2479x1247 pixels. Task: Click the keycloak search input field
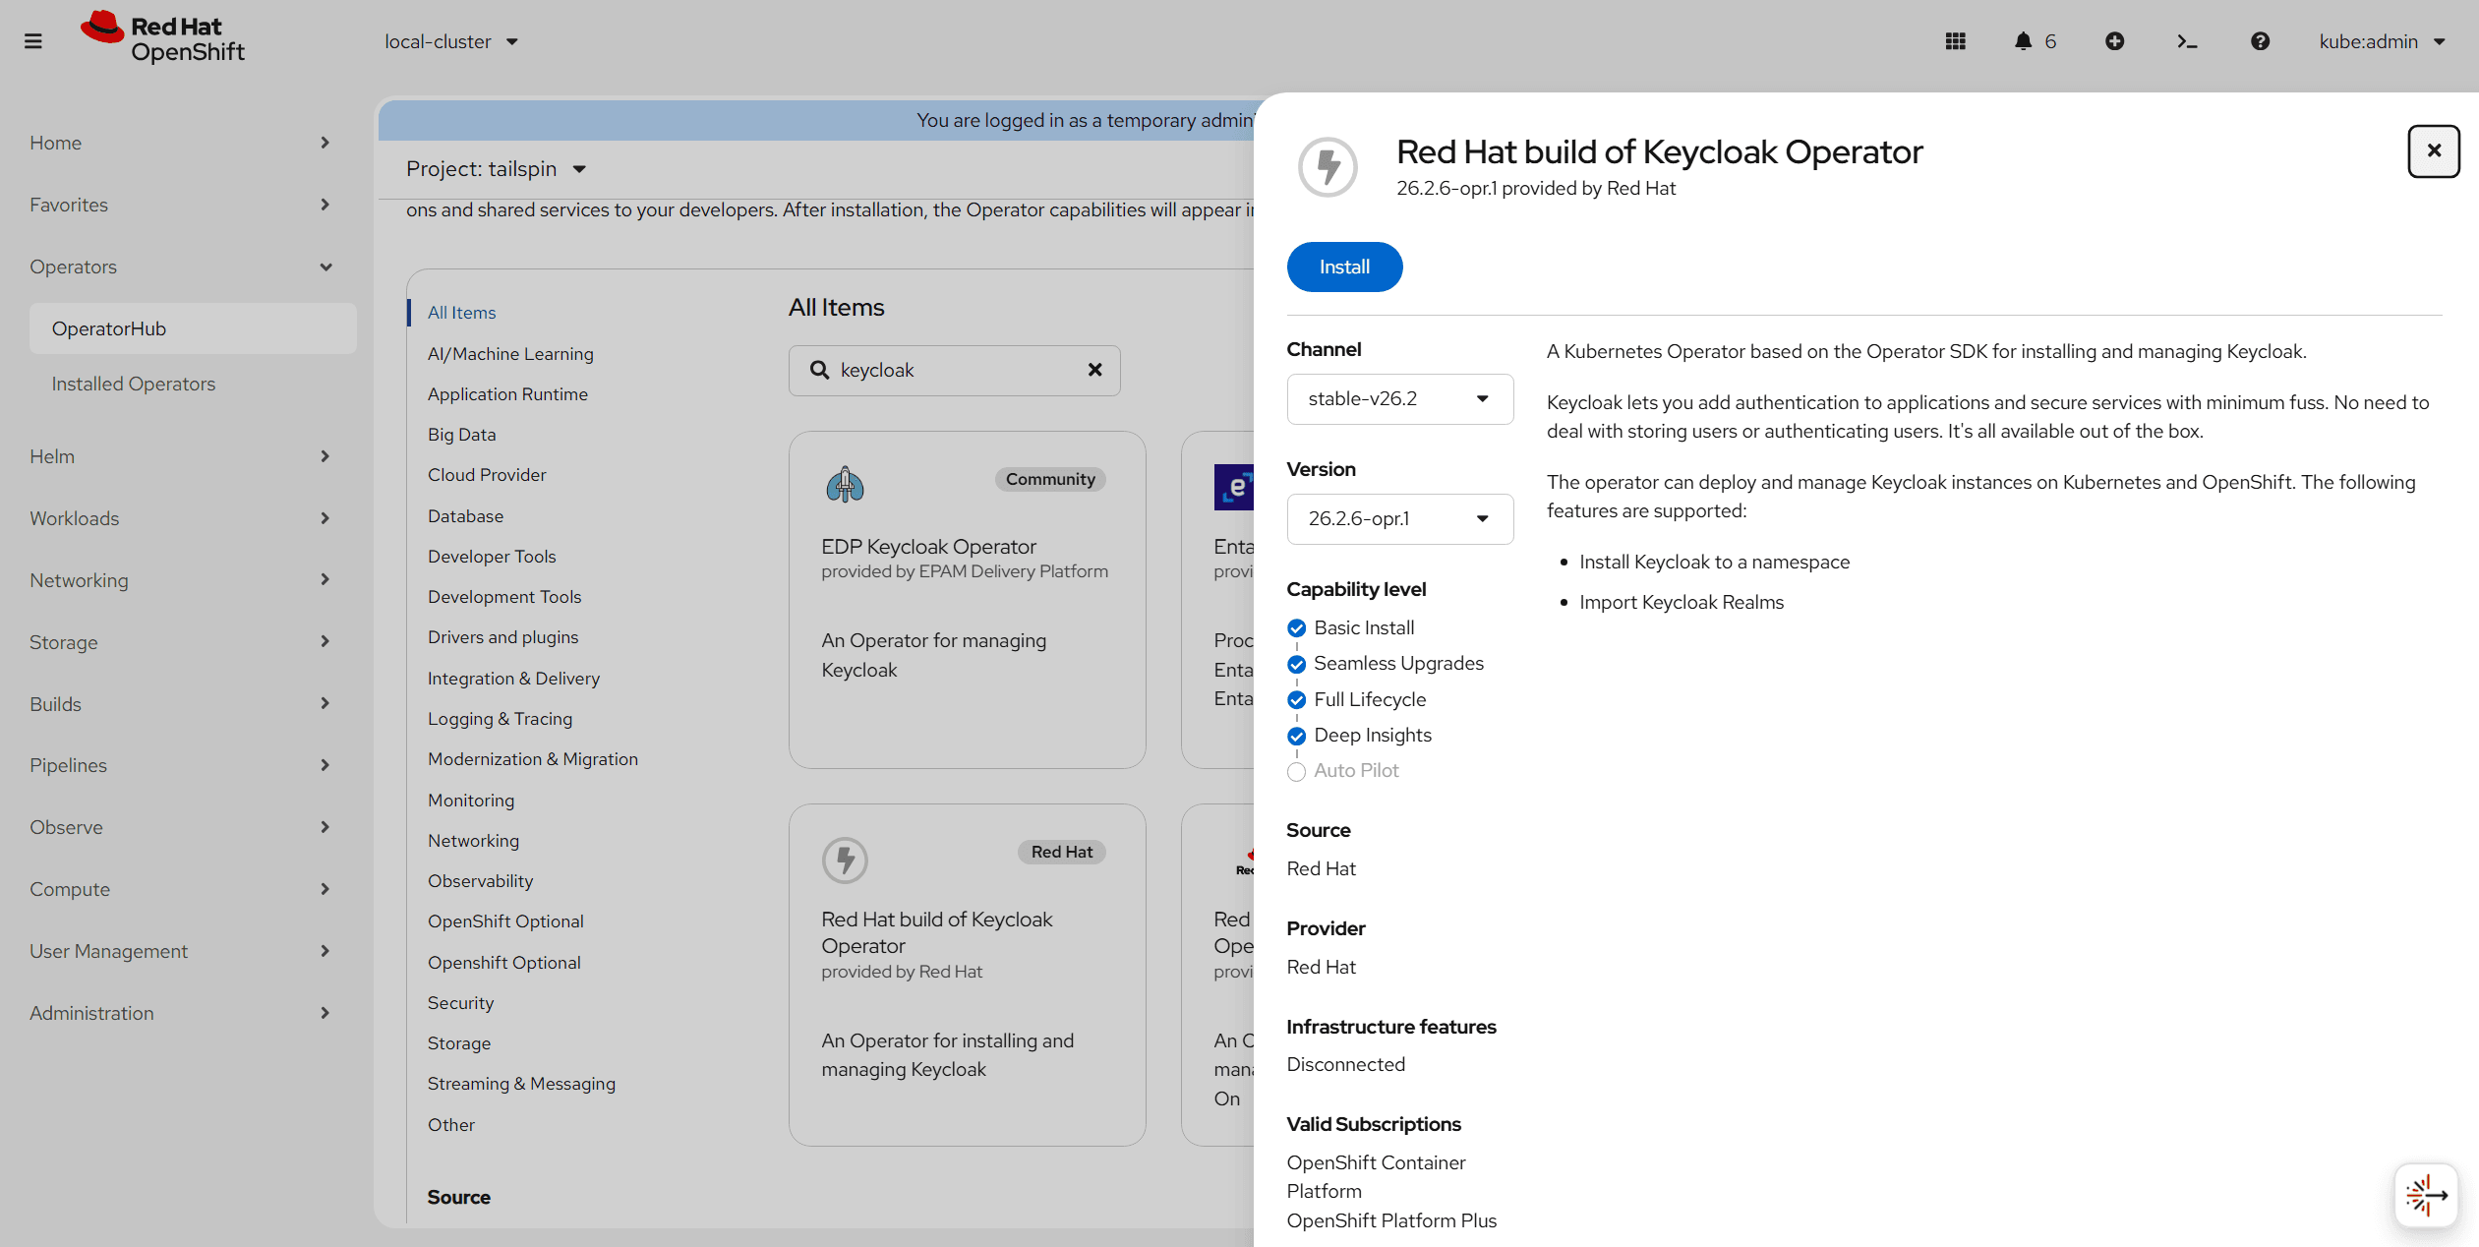click(954, 370)
